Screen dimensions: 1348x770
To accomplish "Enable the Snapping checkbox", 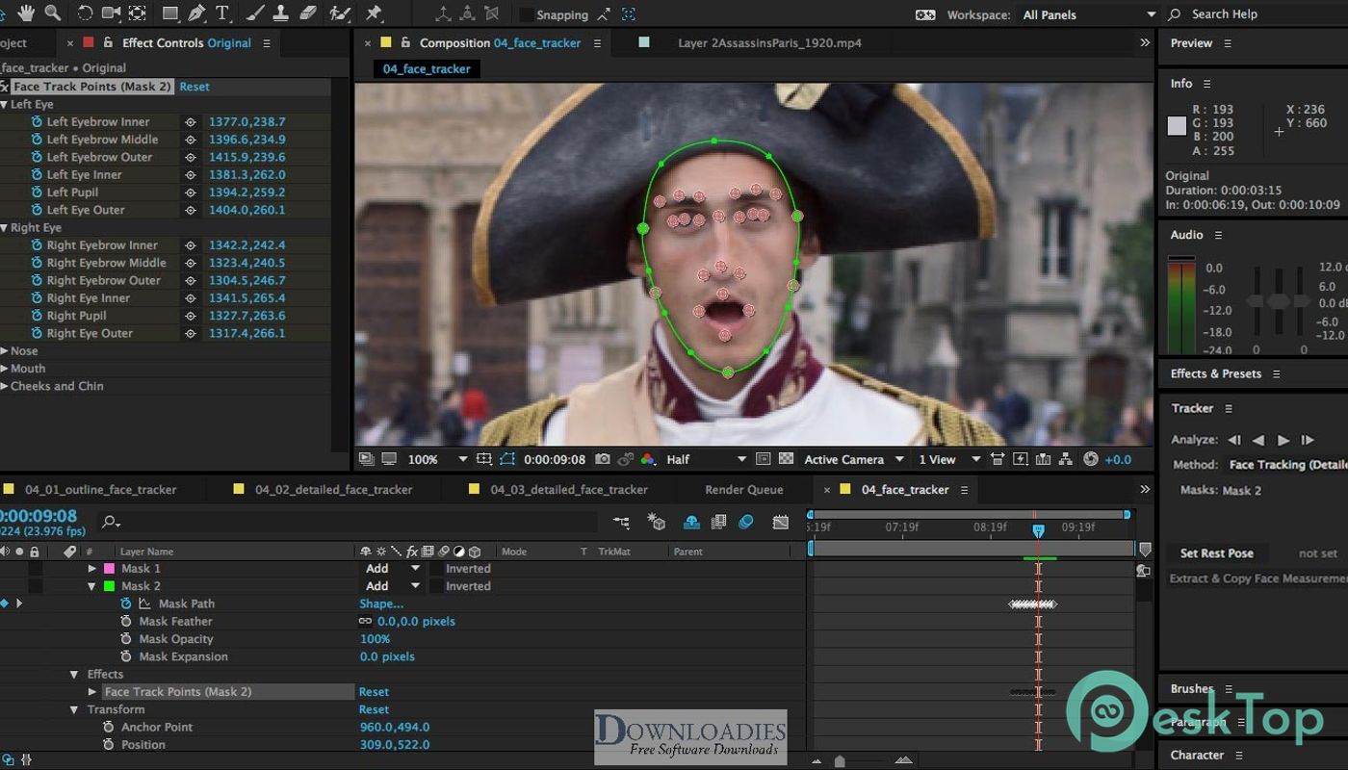I will coord(527,14).
